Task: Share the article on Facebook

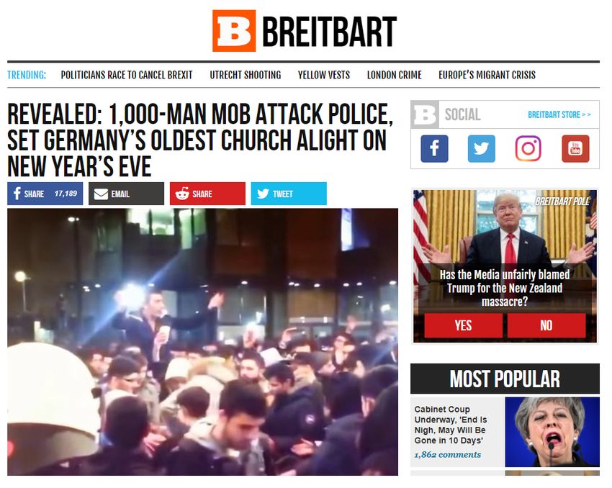Action: click(x=45, y=194)
